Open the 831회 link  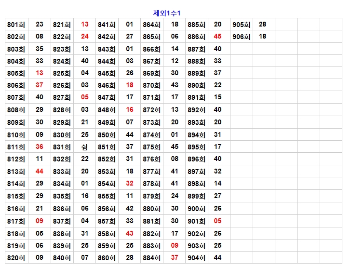[x=62, y=147]
